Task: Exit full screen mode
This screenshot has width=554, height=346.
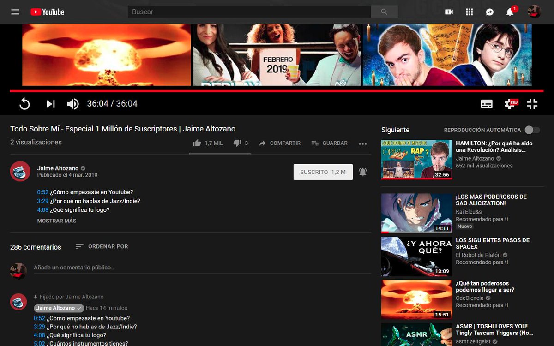Action: pos(532,104)
